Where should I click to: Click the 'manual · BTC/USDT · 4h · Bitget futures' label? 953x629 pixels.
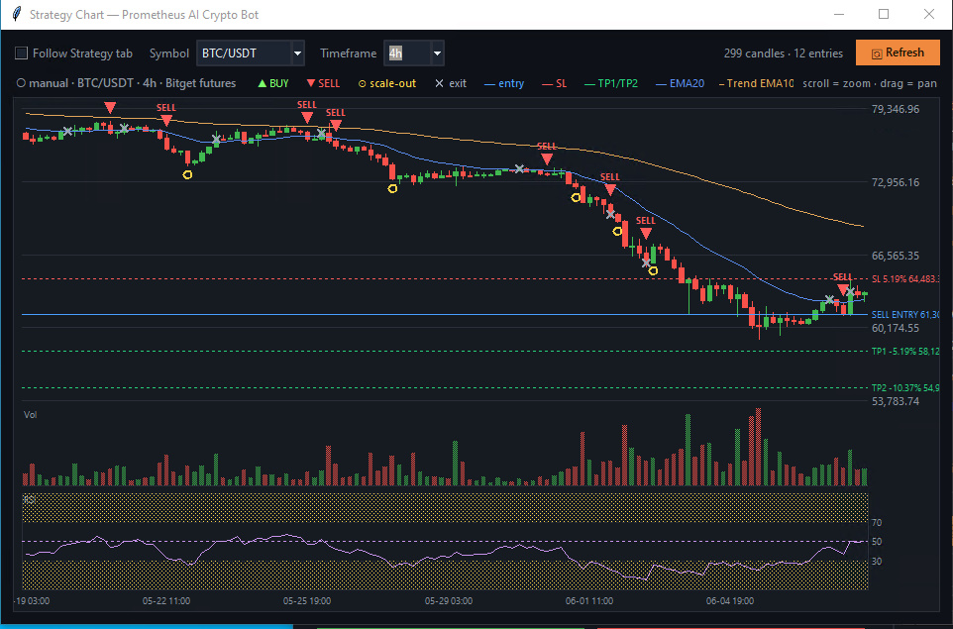click(127, 84)
